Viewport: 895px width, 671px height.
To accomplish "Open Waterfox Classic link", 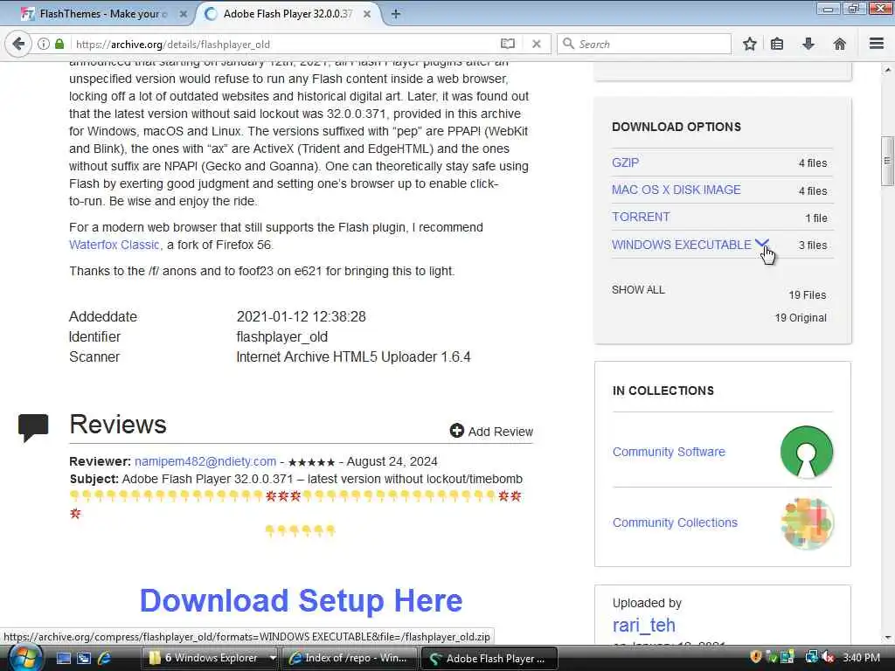I will (114, 245).
